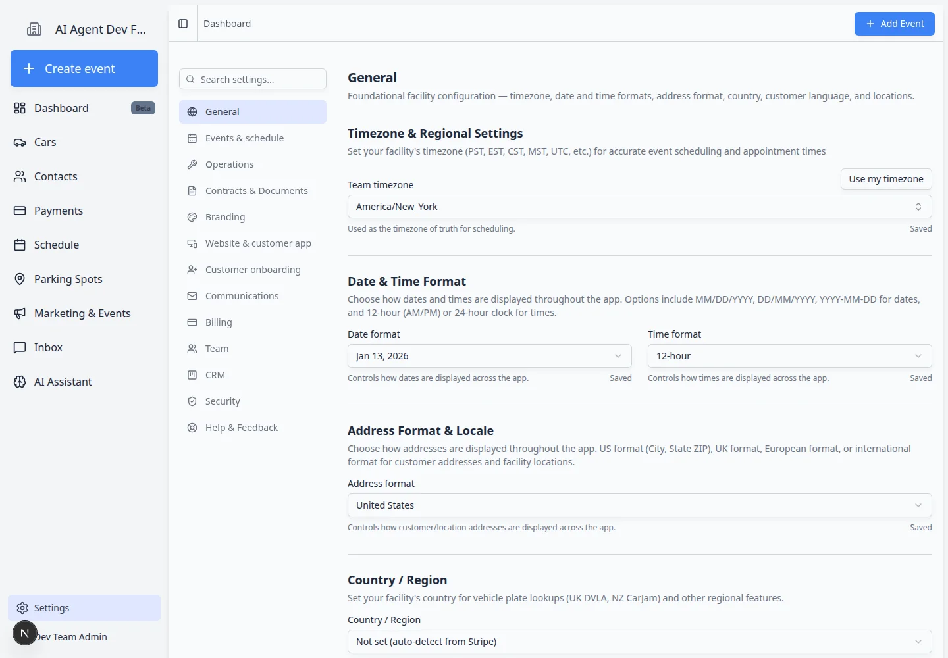Screen dimensions: 948x658
Task: Select Branding in settings menu
Action: click(x=253, y=217)
